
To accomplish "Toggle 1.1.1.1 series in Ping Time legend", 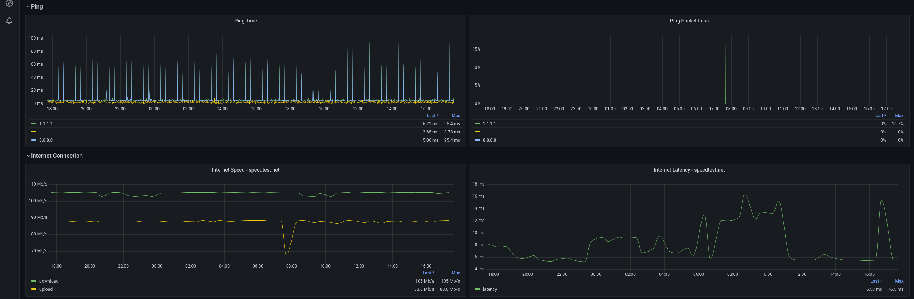I will (x=46, y=124).
